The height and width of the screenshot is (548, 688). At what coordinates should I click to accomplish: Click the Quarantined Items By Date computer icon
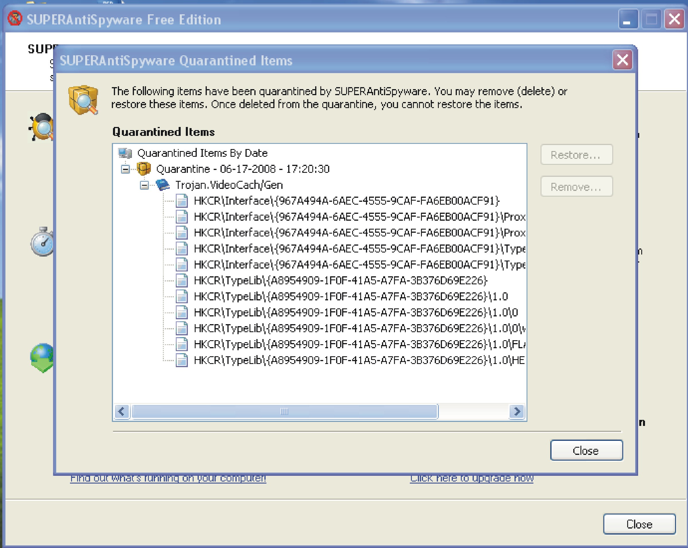(x=125, y=153)
